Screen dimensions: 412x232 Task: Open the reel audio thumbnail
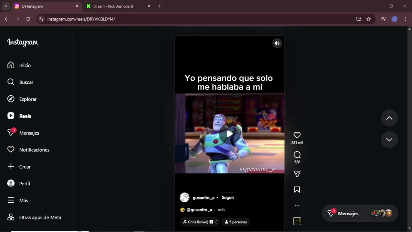pos(297,221)
